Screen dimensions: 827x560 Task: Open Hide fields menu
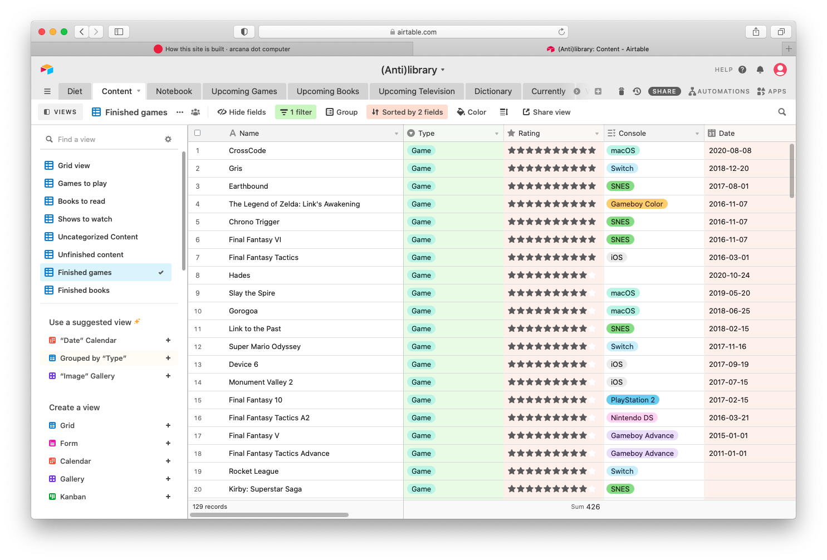click(x=242, y=112)
